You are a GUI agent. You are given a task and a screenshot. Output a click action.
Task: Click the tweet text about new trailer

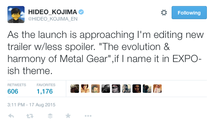[105, 53]
